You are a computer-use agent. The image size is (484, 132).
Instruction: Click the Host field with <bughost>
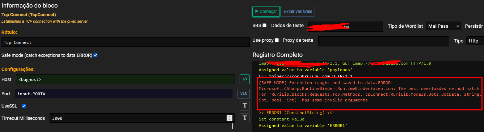pyautogui.click(x=125, y=79)
